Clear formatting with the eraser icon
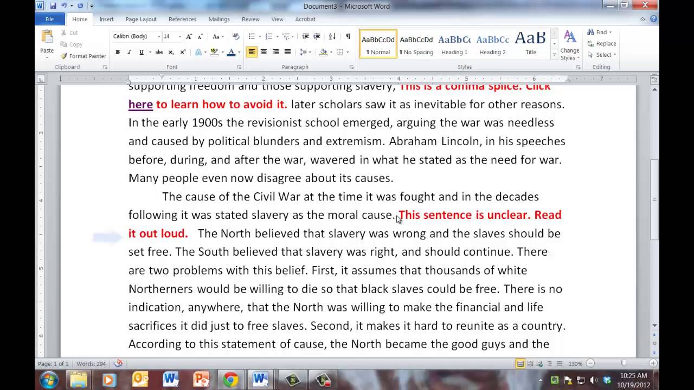This screenshot has height=390, width=694. tap(236, 36)
